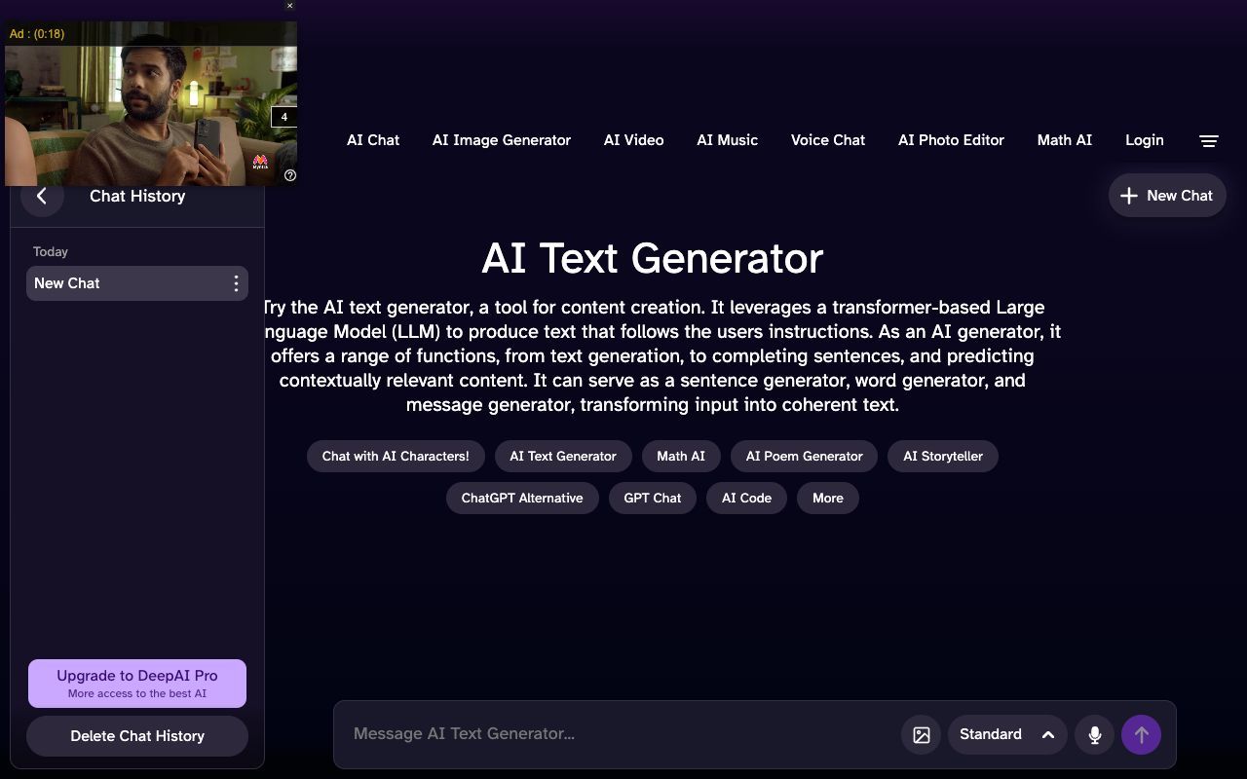This screenshot has height=779, width=1247.
Task: Click the Today label in chat history
Action: [51, 251]
